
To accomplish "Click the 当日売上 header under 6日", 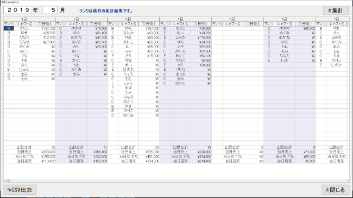I will coord(306,24).
